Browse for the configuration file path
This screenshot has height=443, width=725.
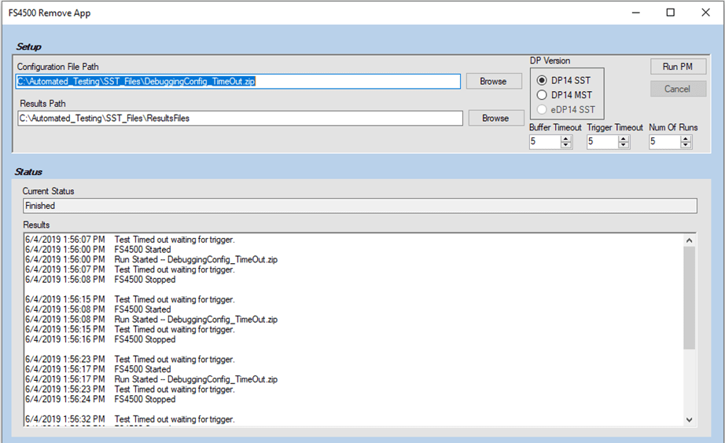pos(494,82)
